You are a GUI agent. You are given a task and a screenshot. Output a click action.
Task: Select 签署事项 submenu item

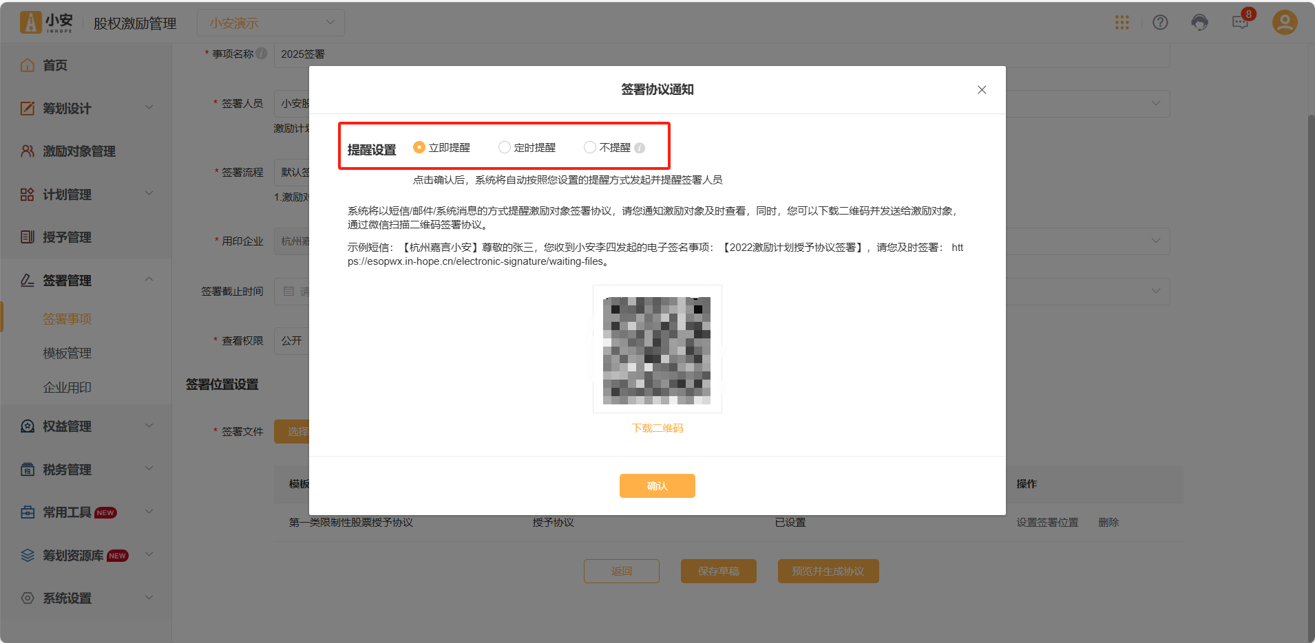(x=67, y=319)
